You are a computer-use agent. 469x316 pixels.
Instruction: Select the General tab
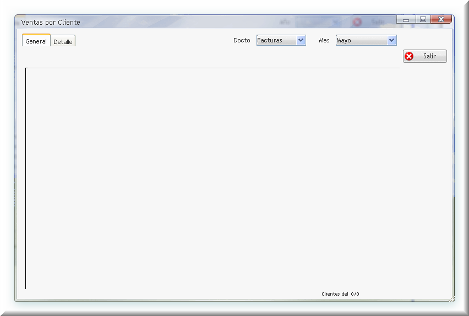tap(36, 41)
